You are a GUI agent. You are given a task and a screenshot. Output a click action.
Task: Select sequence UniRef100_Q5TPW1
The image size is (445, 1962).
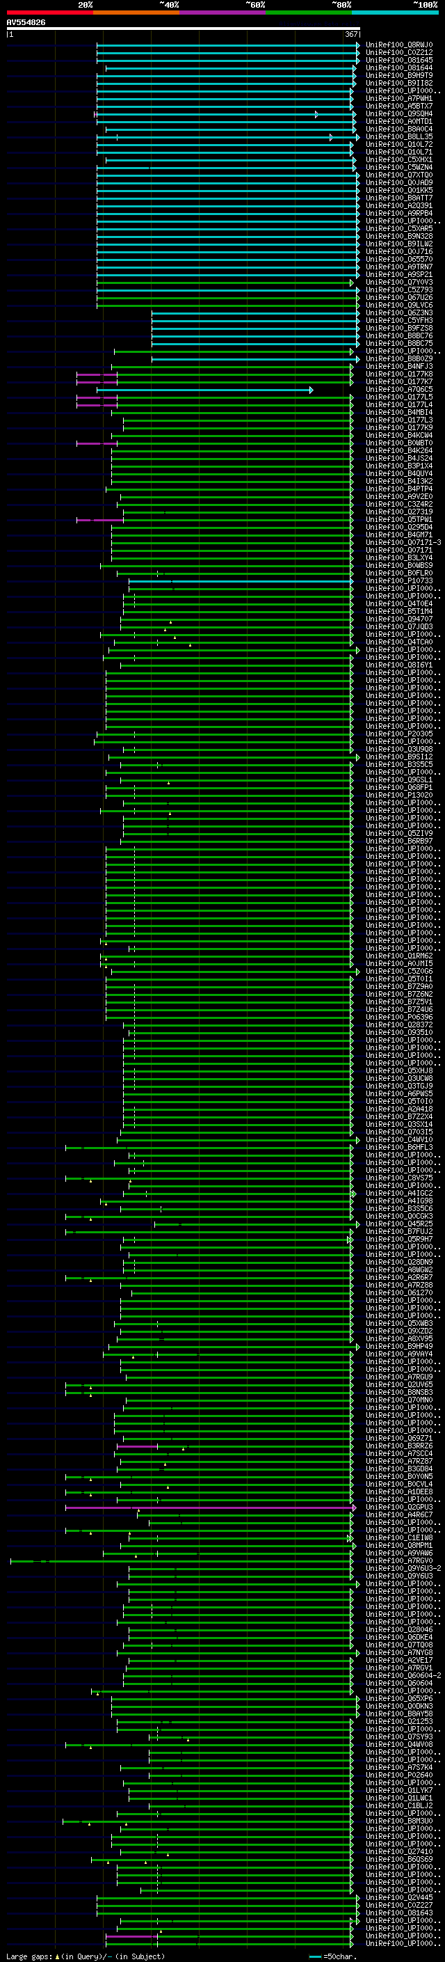coord(398,519)
